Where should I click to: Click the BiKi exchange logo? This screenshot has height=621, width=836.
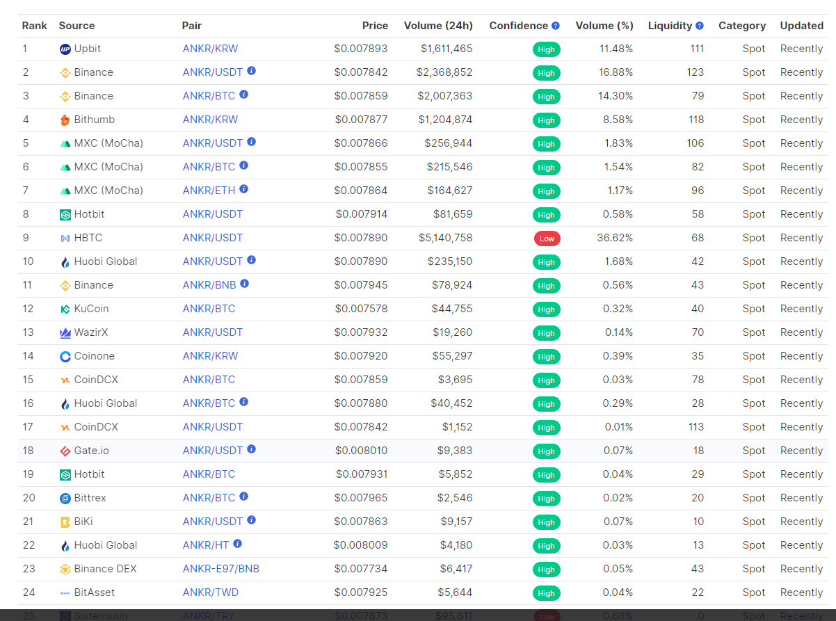[x=65, y=522]
